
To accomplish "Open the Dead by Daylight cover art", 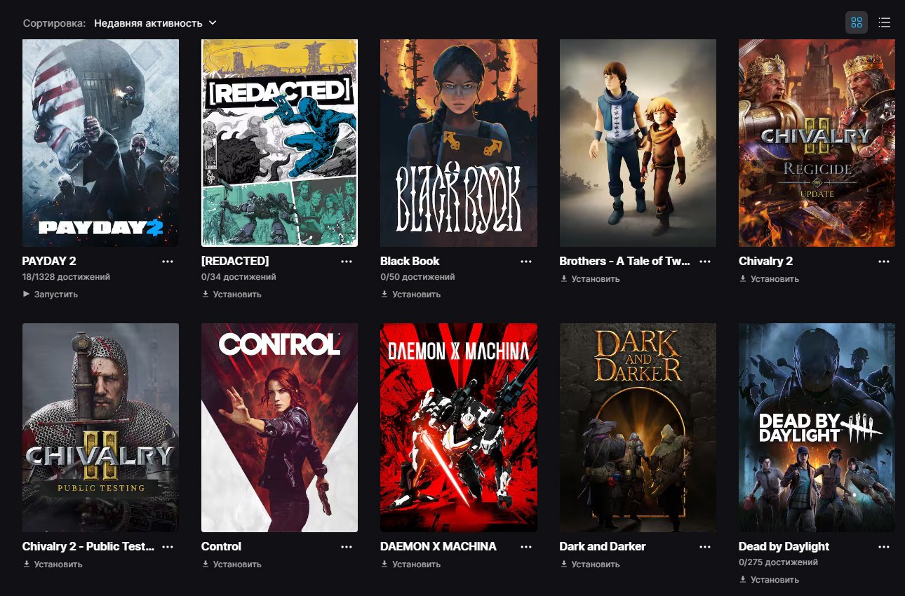I will 817,428.
